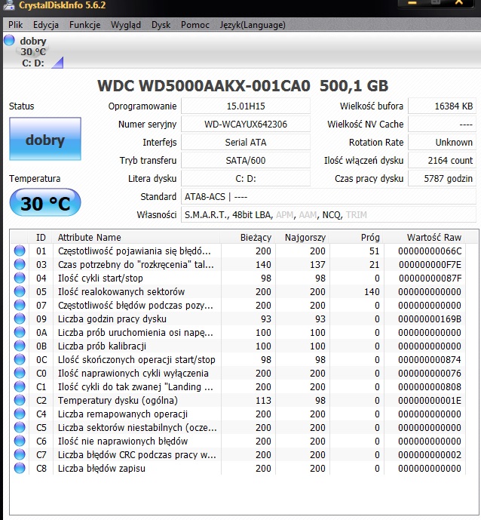
Task: Click the buffer size value 16384 KB
Action: click(443, 106)
